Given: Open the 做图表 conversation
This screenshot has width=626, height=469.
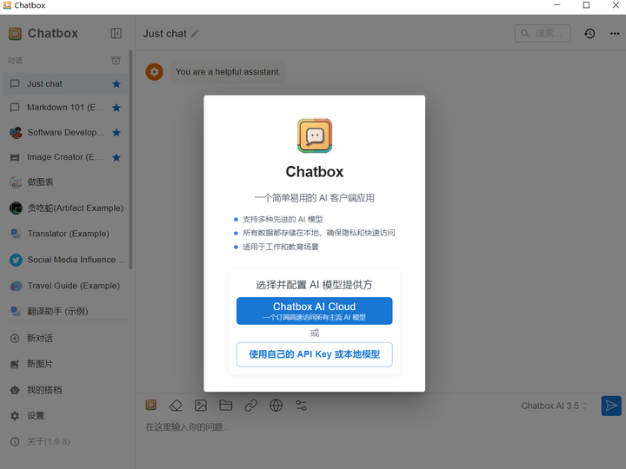Looking at the screenshot, I should point(66,182).
